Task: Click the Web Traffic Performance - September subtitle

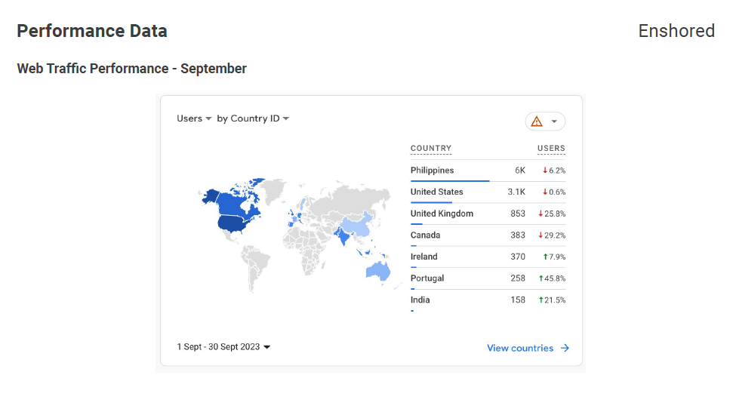Action: 132,68
